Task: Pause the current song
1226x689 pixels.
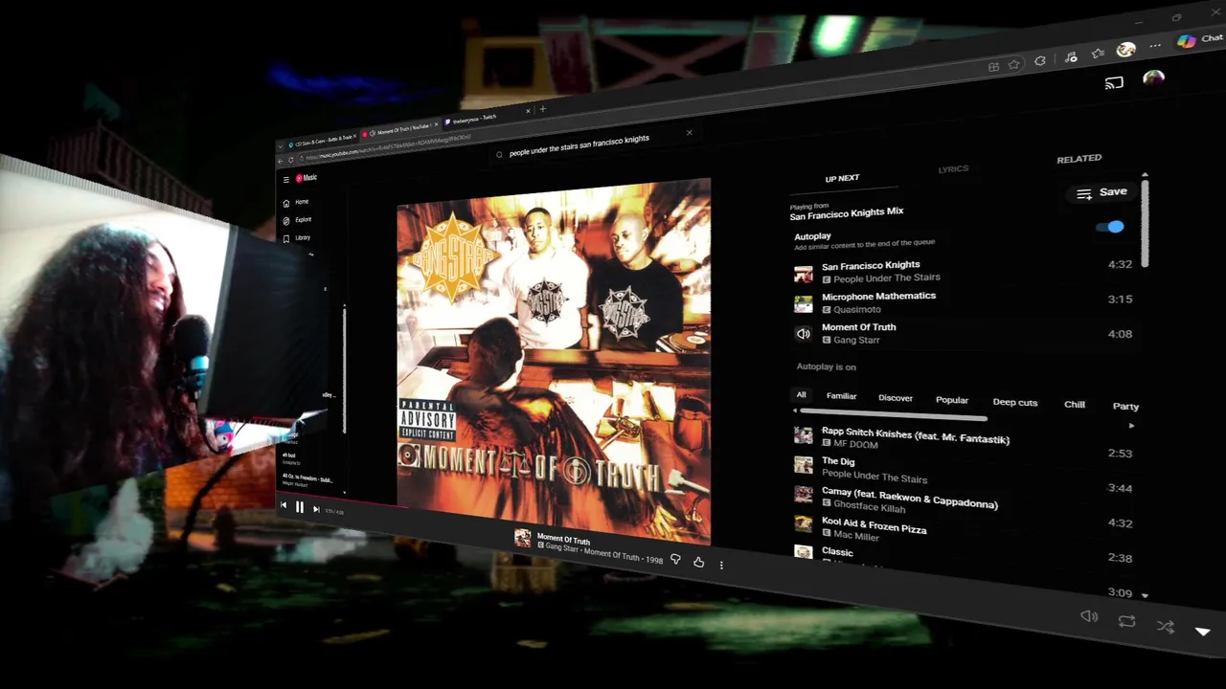Action: 299,508
